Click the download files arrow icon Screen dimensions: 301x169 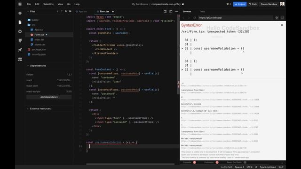(x=57, y=11)
